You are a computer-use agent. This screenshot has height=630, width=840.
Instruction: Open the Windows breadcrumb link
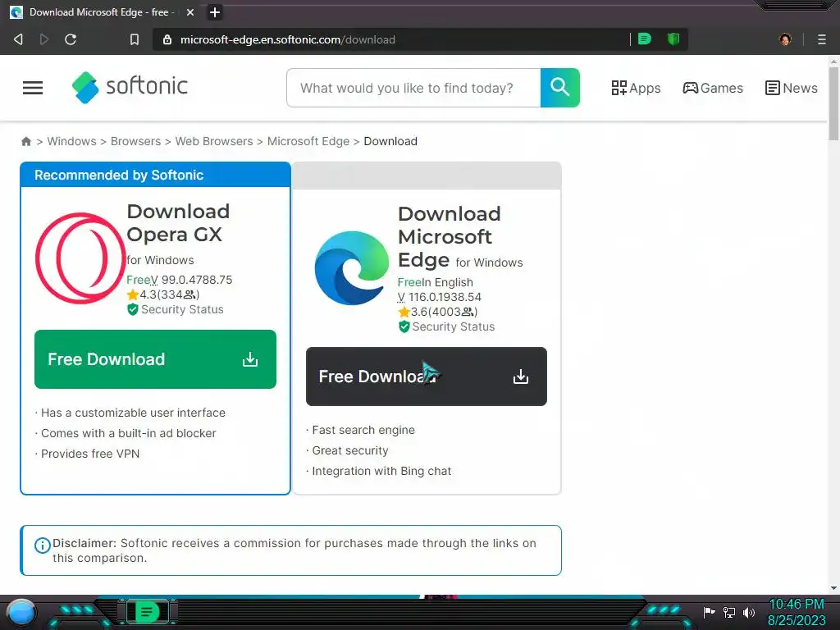(x=72, y=141)
